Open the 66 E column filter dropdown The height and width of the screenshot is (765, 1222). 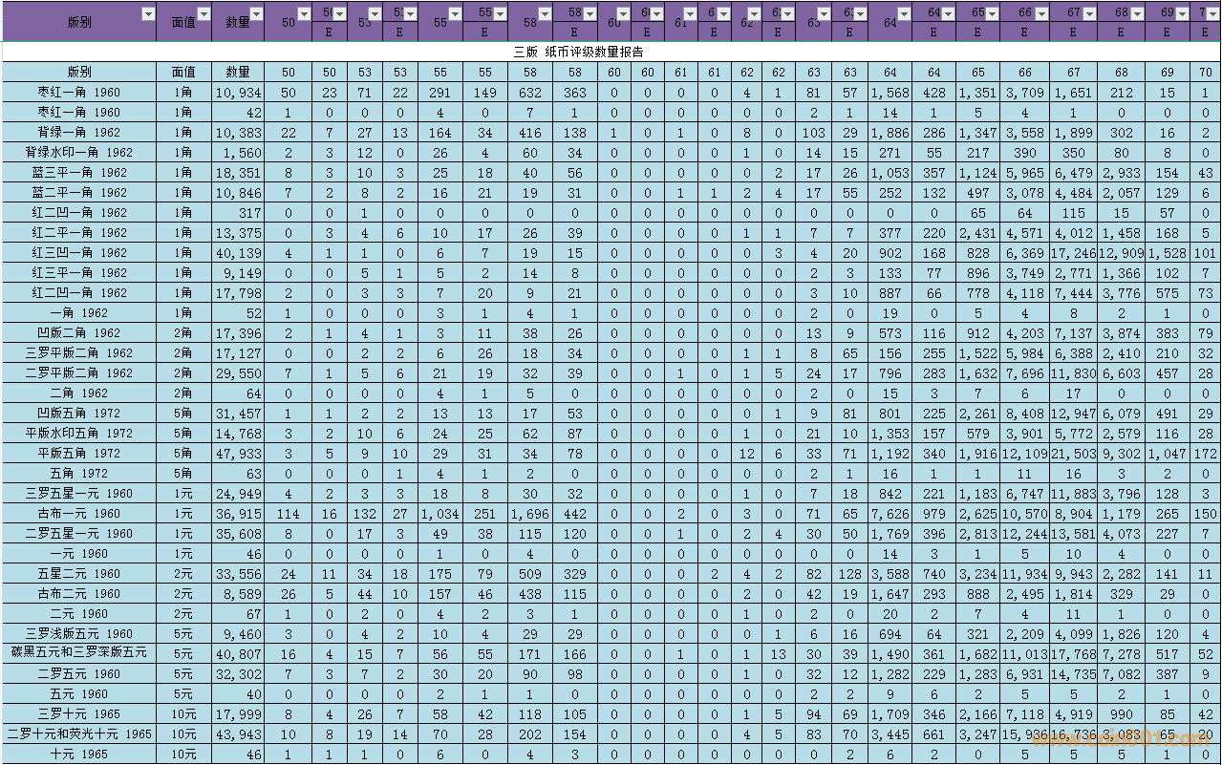click(1041, 13)
